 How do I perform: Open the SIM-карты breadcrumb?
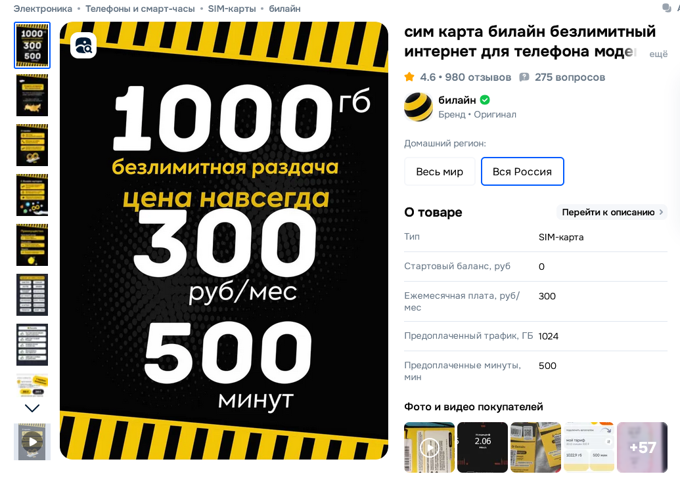pos(231,9)
